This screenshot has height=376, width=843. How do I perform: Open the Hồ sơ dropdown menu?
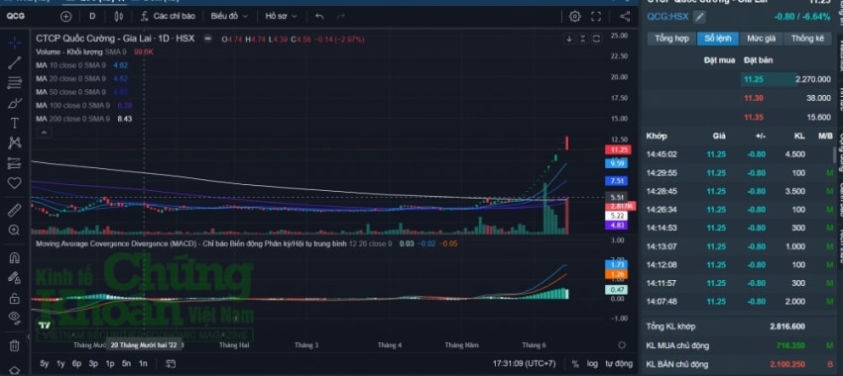pos(282,16)
